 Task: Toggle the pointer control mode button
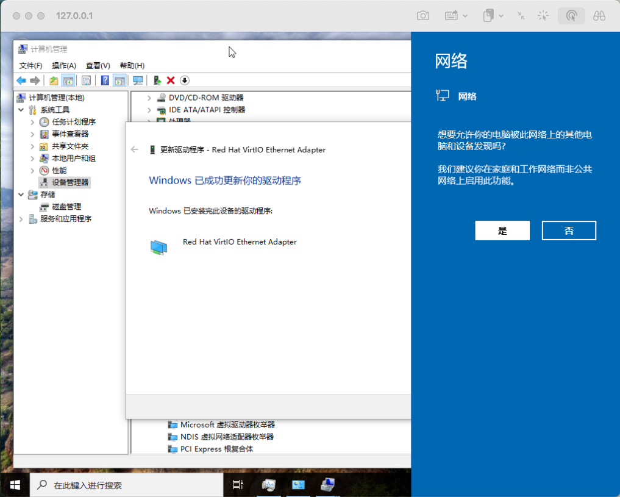[x=571, y=16]
